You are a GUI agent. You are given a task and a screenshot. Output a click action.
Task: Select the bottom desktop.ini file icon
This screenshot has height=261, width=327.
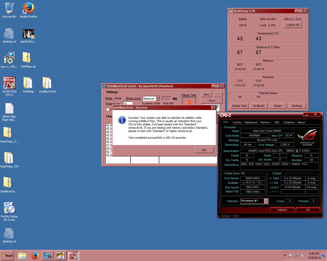[x=9, y=235]
